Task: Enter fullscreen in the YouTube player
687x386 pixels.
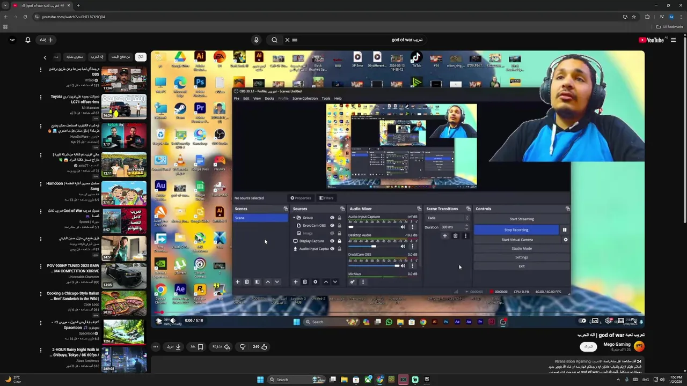Action: (x=634, y=321)
